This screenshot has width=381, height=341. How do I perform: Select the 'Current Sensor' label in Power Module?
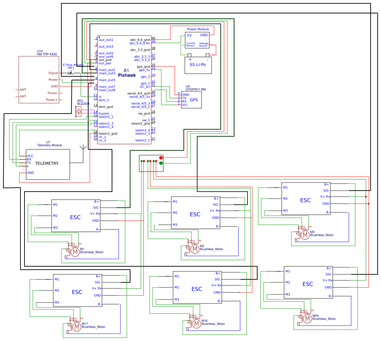pos(190,45)
